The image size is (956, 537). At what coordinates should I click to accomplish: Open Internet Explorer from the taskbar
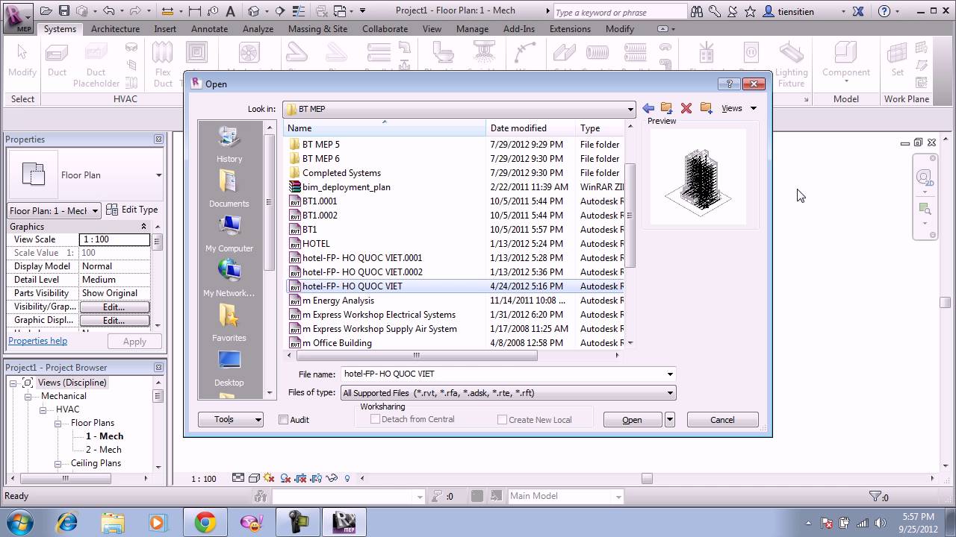[x=67, y=522]
